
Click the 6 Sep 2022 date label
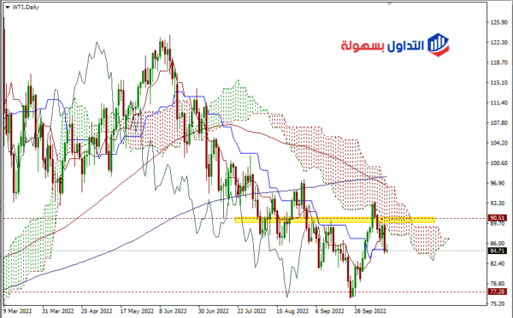[329, 311]
